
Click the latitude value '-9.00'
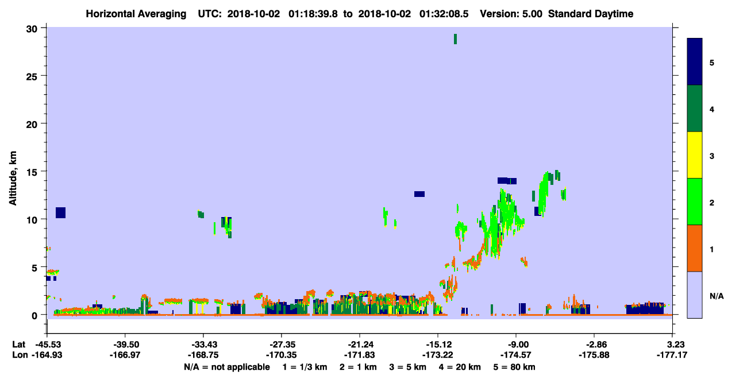pyautogui.click(x=516, y=344)
